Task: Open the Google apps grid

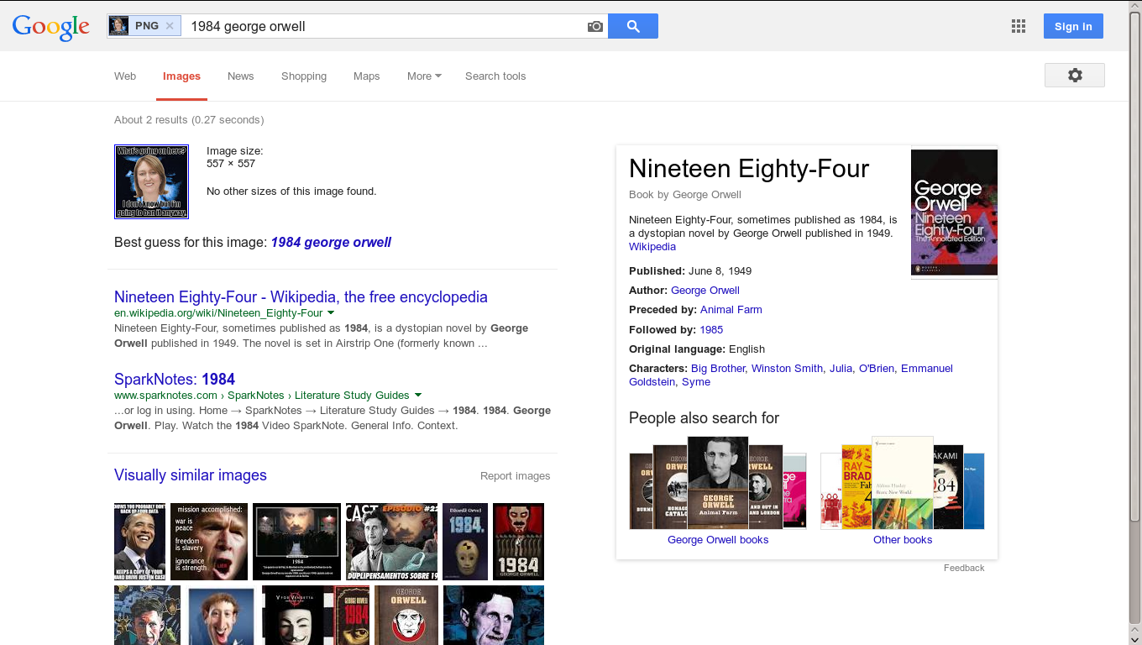Action: [x=1019, y=26]
